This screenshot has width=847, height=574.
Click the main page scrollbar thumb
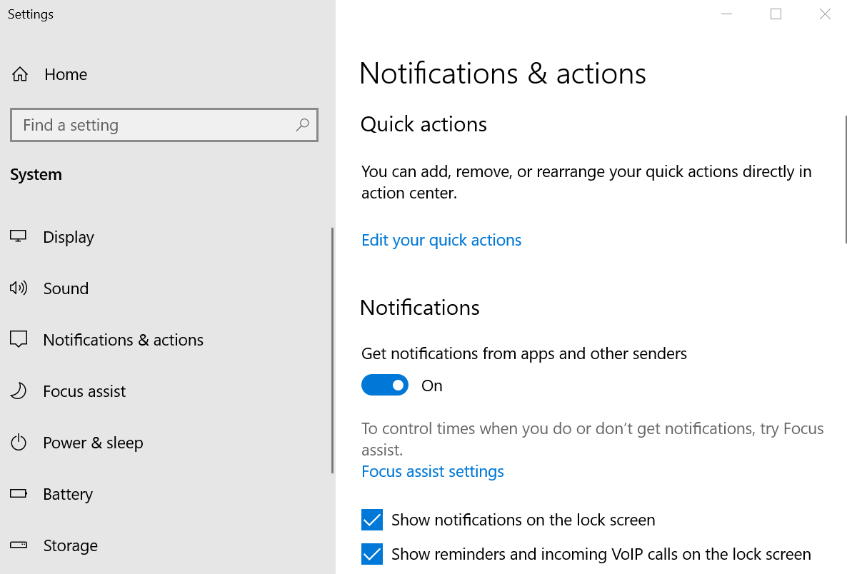(x=846, y=179)
